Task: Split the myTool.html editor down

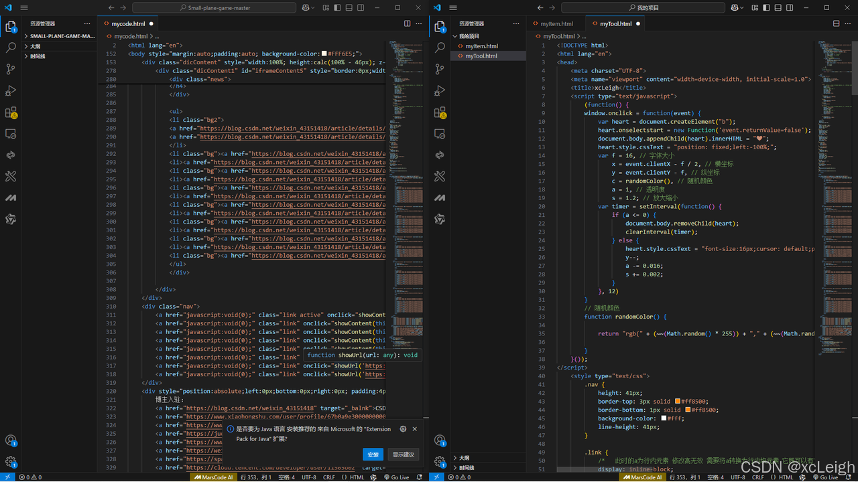Action: [x=836, y=23]
